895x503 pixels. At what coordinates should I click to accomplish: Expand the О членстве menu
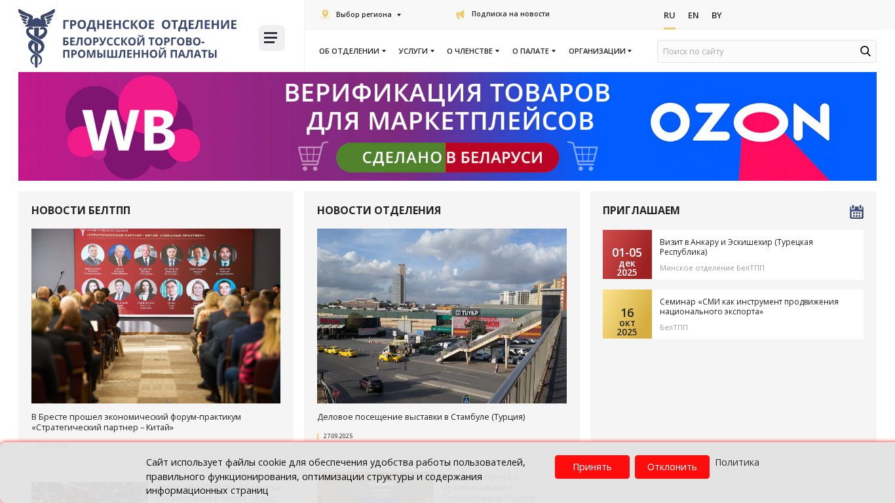(473, 51)
